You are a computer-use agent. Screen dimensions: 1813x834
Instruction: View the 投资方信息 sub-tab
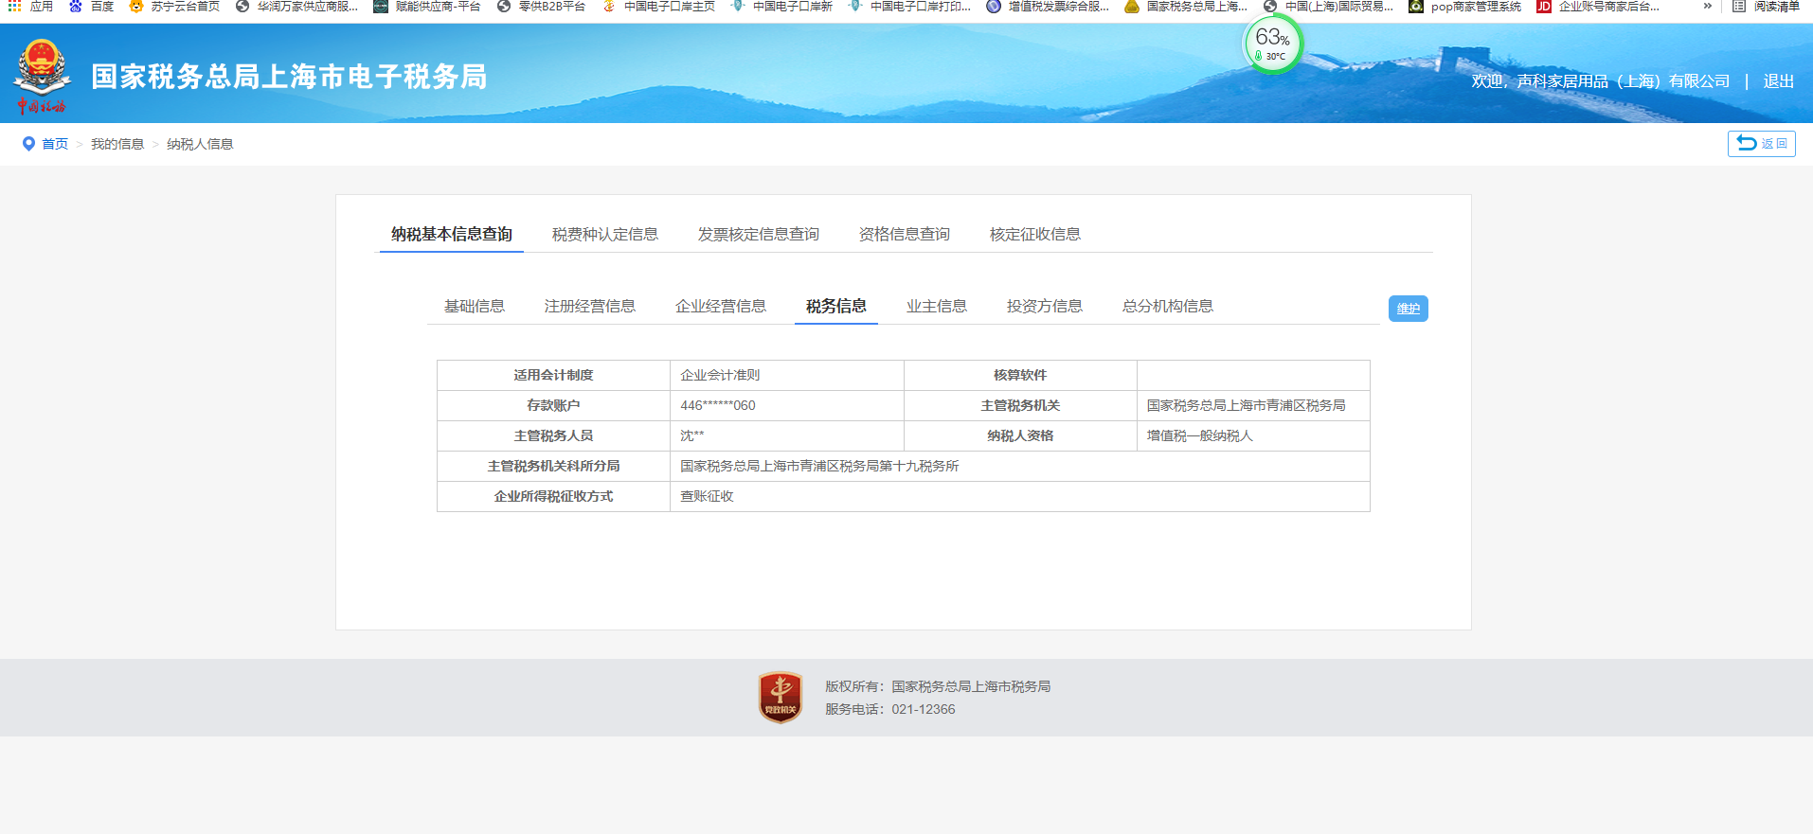pos(1044,306)
